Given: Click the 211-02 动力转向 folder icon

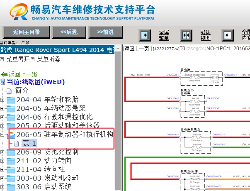Looking at the screenshot, I should click(x=11, y=161).
